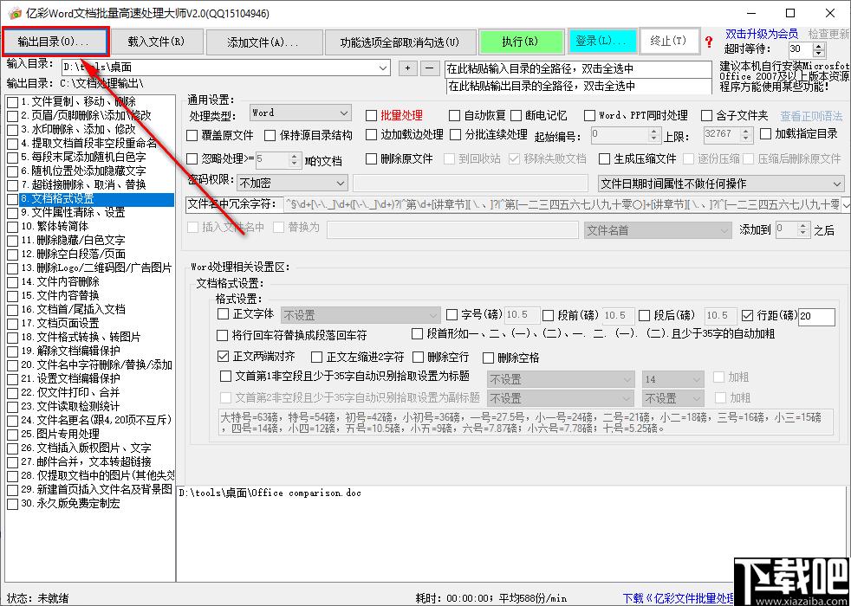Click D:\tools\桌面\Office comparison.doc file entry

pyautogui.click(x=270, y=493)
